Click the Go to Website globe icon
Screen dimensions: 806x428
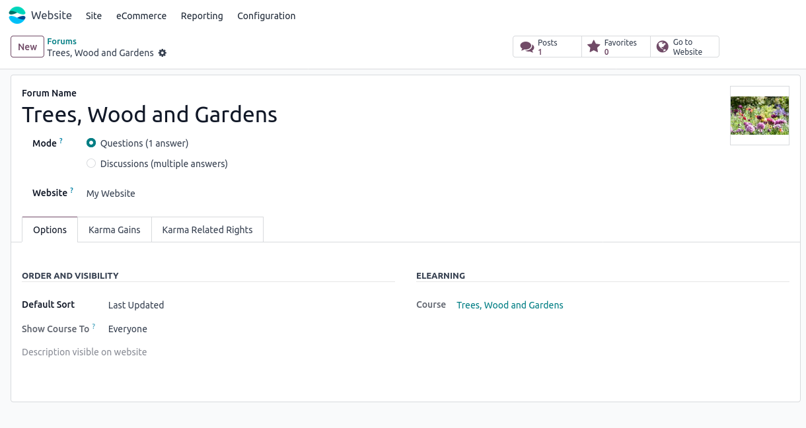coord(663,47)
